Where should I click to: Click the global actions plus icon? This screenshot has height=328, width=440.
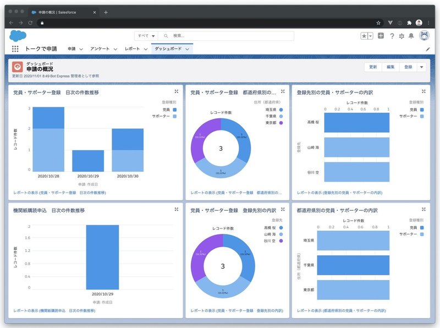coord(381,36)
